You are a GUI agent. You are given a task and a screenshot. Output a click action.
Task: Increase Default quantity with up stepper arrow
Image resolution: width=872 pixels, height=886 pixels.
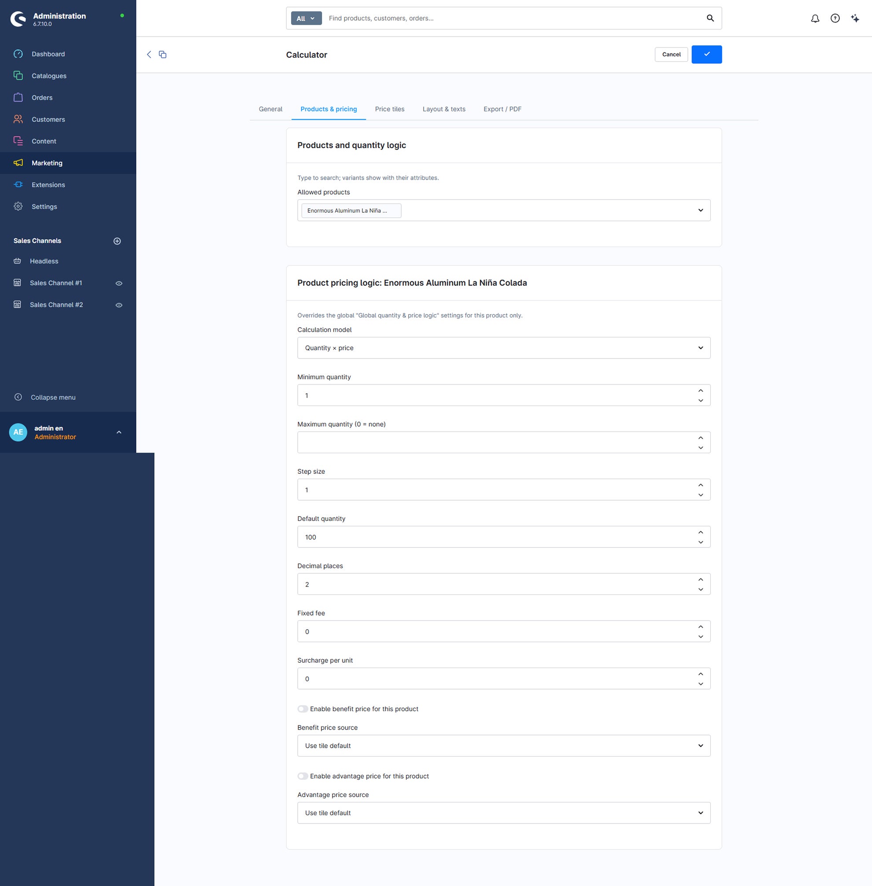coord(700,532)
